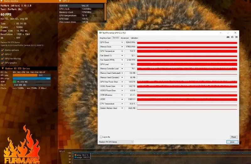Click the VDDC 0.9813 V value
This screenshot has width=251, height=164.
(x=131, y=99)
